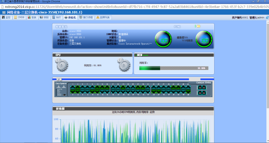Screen dimensions: 269x143
Task: Click the right round gauge beside the 可用率 label
Action: 204,39
